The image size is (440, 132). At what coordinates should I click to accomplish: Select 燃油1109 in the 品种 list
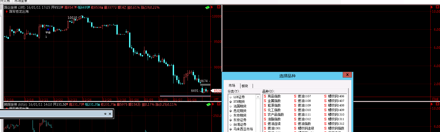tap(304, 105)
